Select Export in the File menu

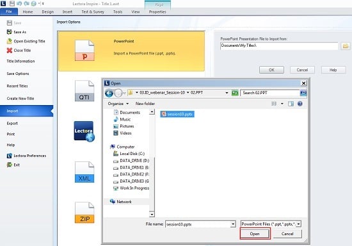click(x=12, y=124)
